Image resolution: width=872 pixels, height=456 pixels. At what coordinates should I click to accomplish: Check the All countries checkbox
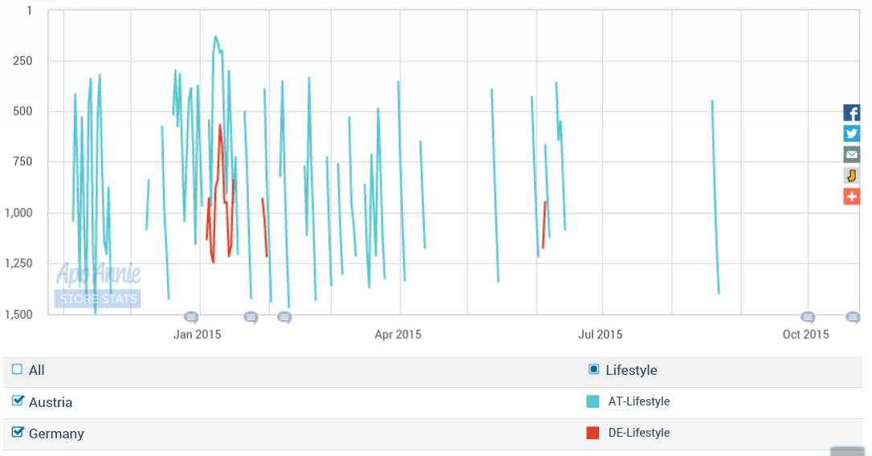(17, 369)
